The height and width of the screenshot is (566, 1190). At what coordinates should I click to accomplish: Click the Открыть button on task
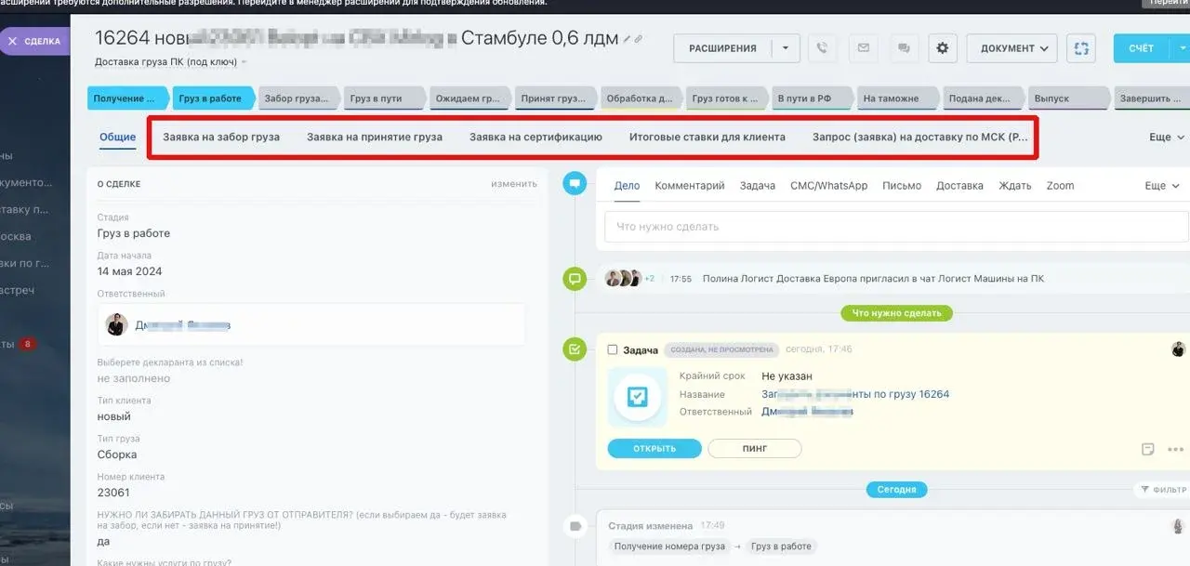654,449
